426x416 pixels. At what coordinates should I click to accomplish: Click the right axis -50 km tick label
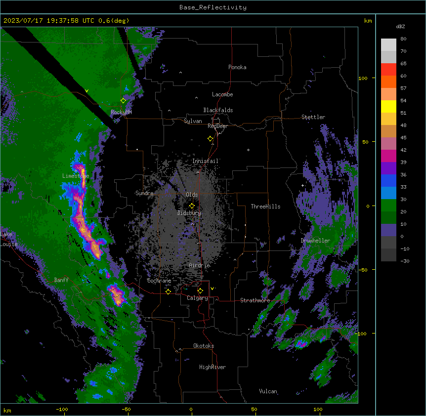tap(364, 270)
